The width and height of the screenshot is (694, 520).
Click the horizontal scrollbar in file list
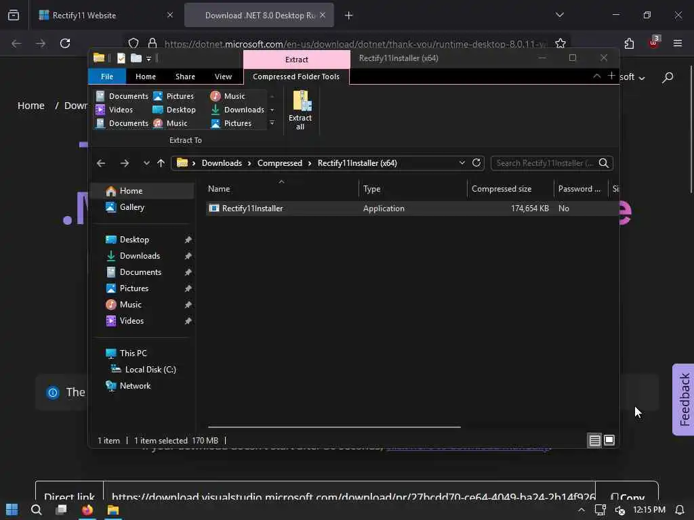click(x=334, y=427)
